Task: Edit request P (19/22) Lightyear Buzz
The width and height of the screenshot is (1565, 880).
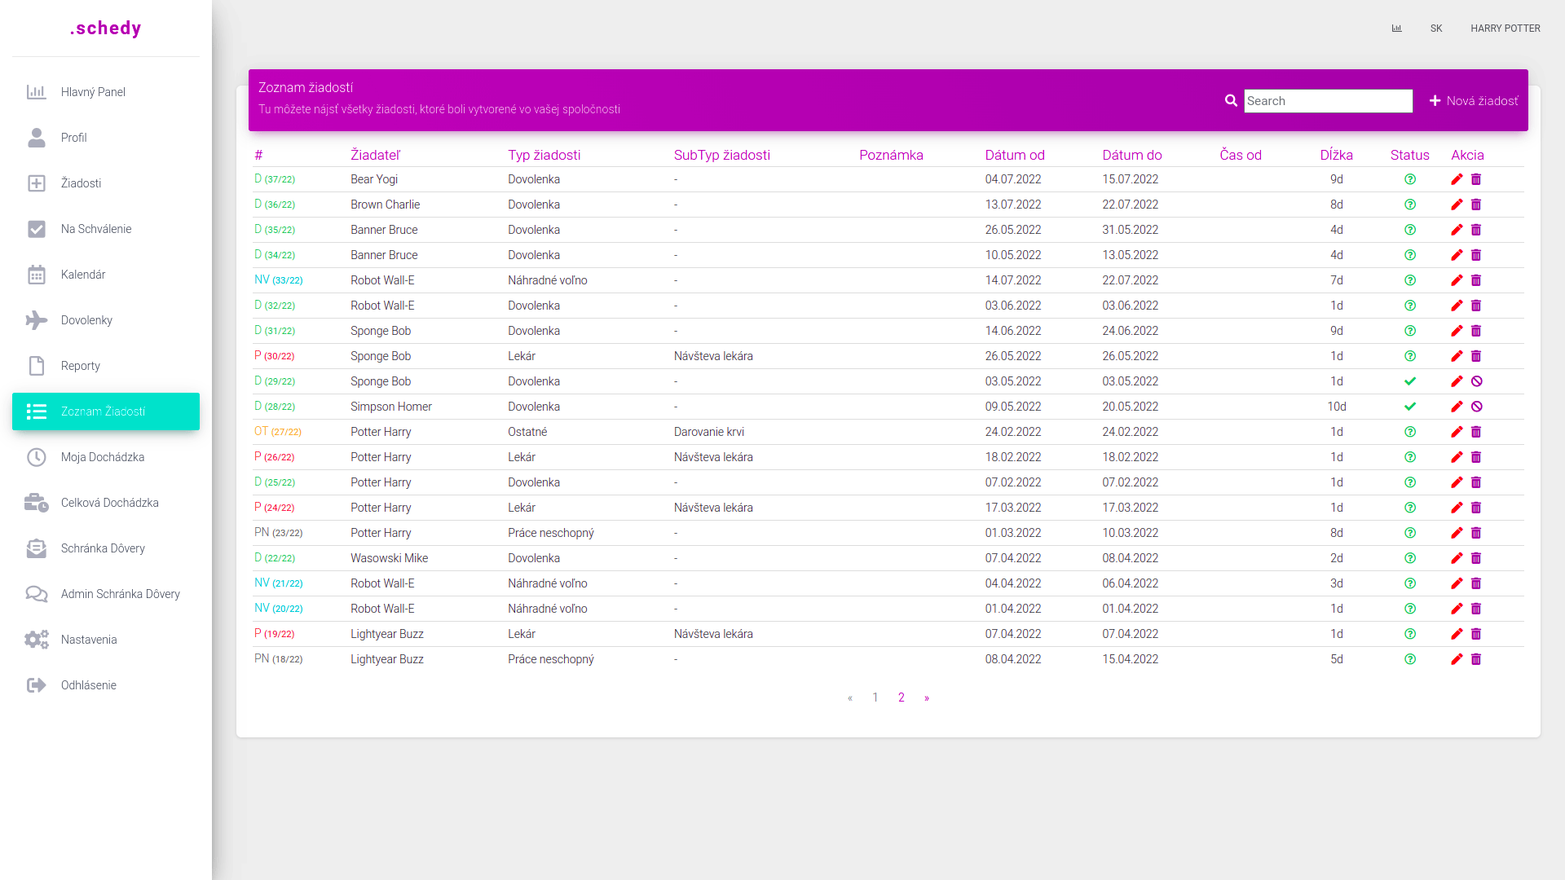Action: click(x=1457, y=634)
